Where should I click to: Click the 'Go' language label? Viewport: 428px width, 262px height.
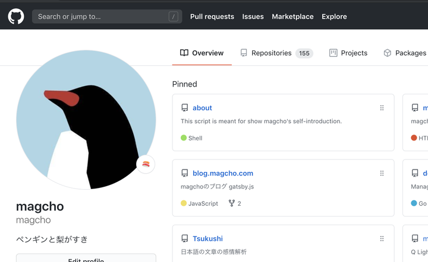pos(423,203)
